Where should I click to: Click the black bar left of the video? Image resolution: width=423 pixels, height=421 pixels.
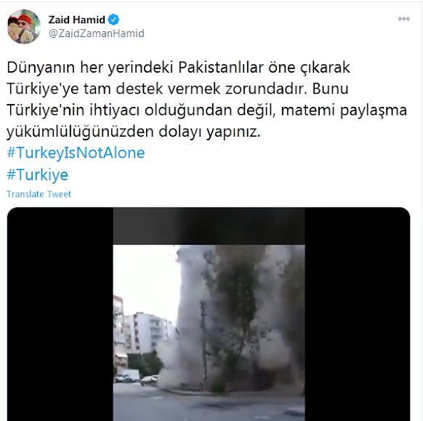coord(60,314)
